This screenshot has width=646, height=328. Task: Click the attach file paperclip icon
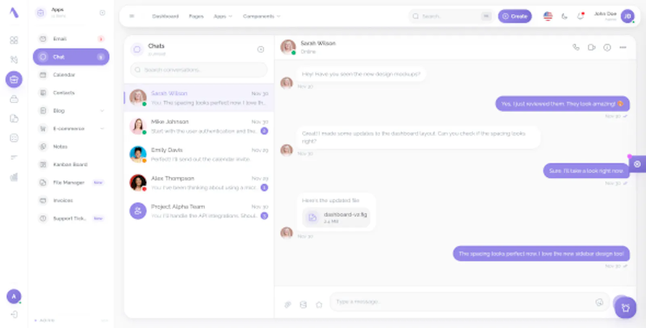pyautogui.click(x=287, y=305)
